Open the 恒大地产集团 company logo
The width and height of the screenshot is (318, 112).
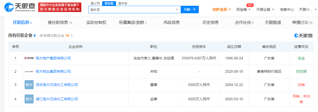coord(29,58)
